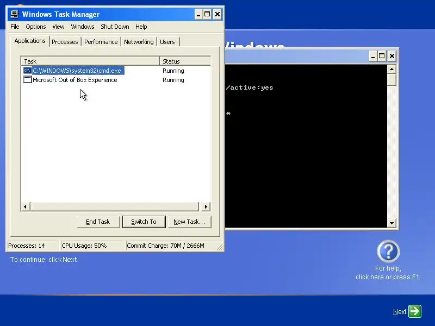Switch to the Processes tab

pyautogui.click(x=65, y=42)
